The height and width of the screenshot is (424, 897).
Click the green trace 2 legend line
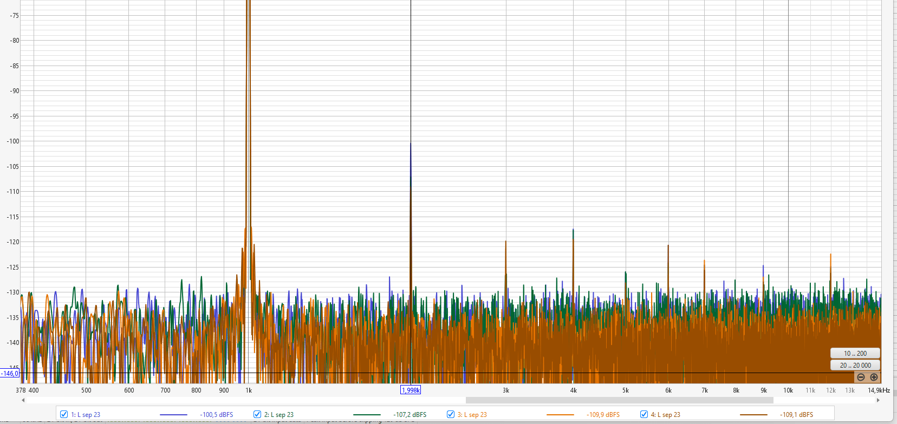[367, 415]
